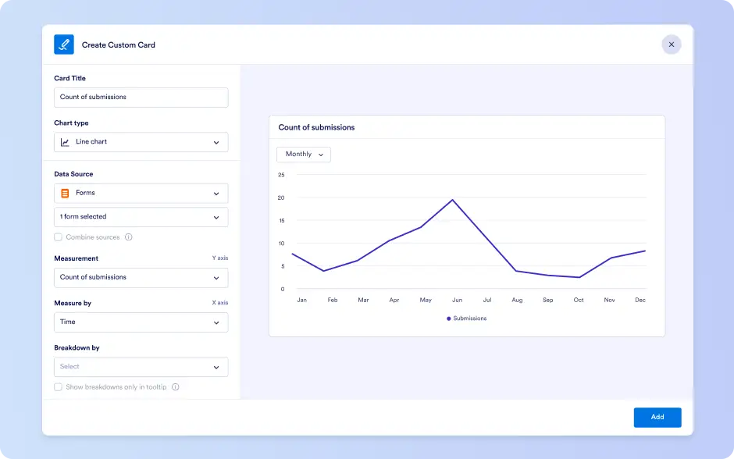Click info icon beside Show breakdowns option
The image size is (734, 459).
point(176,387)
